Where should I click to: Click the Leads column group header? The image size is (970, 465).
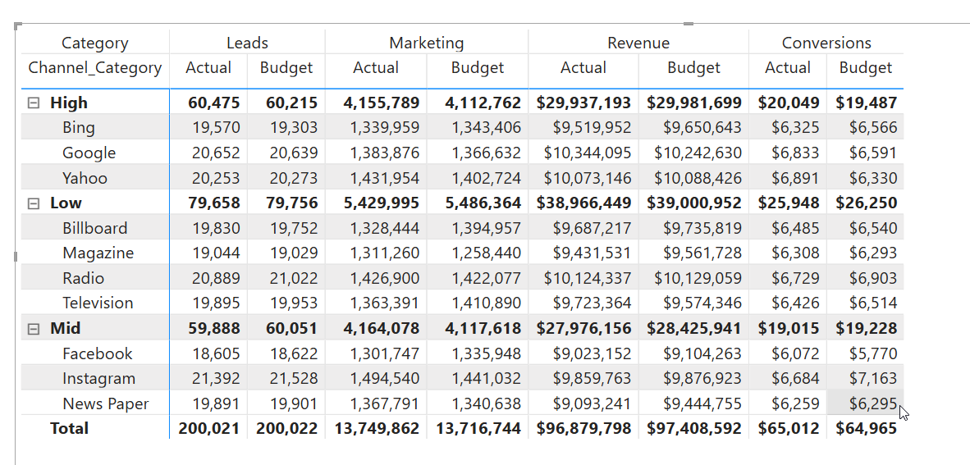click(248, 43)
